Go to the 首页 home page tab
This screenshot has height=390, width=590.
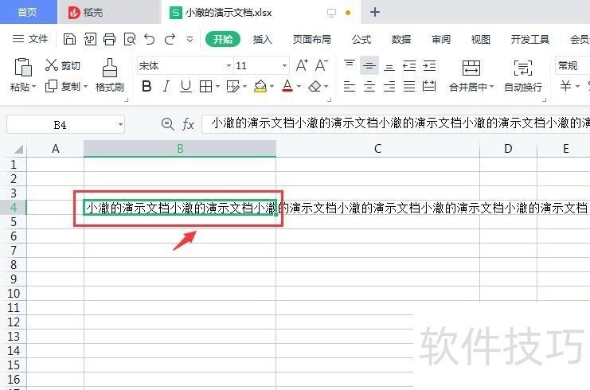(x=27, y=12)
